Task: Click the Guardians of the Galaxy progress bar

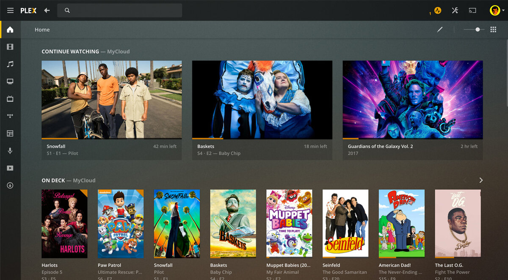Action: 413,138
